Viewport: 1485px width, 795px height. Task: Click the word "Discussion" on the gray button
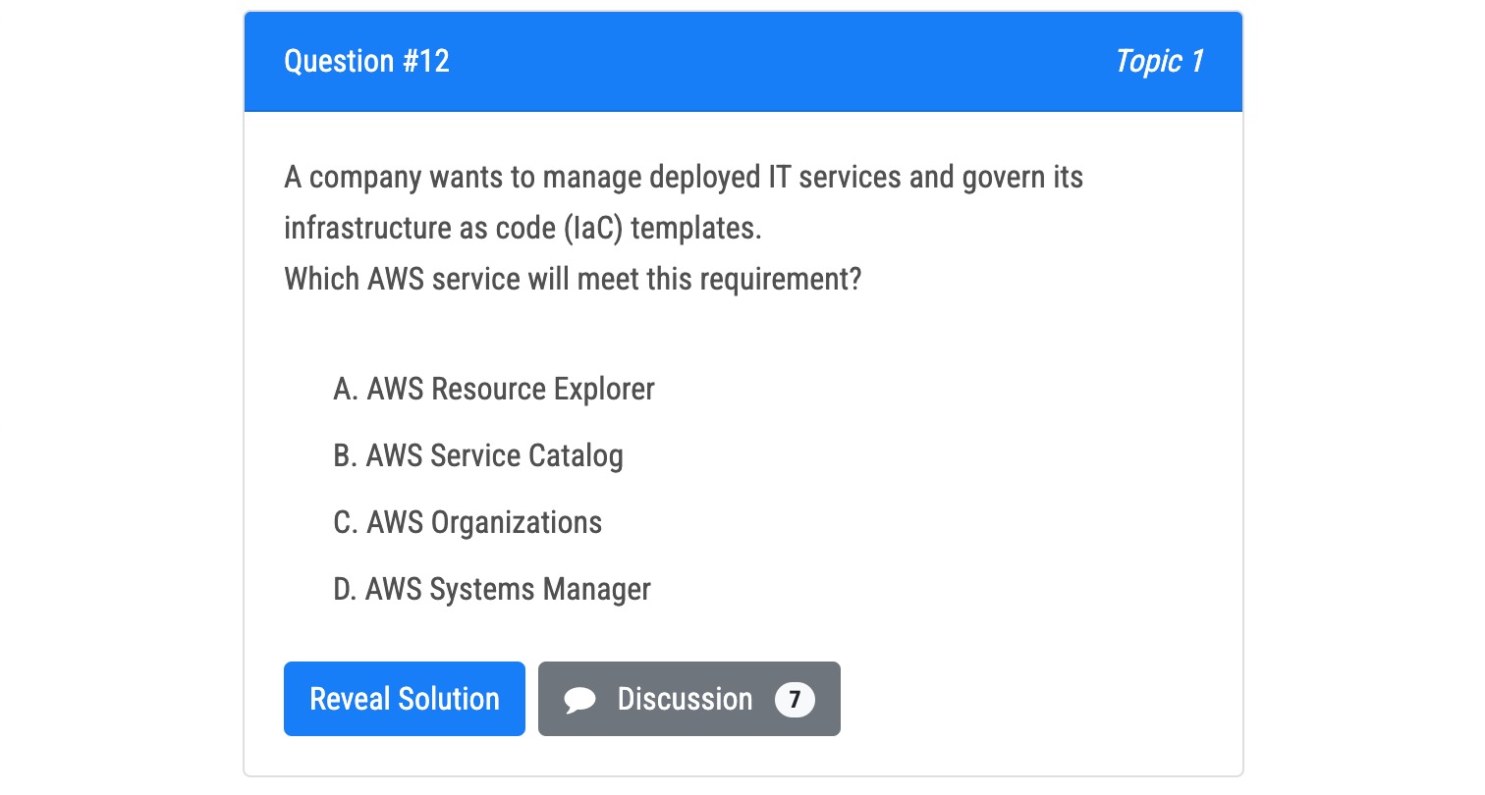(x=685, y=699)
